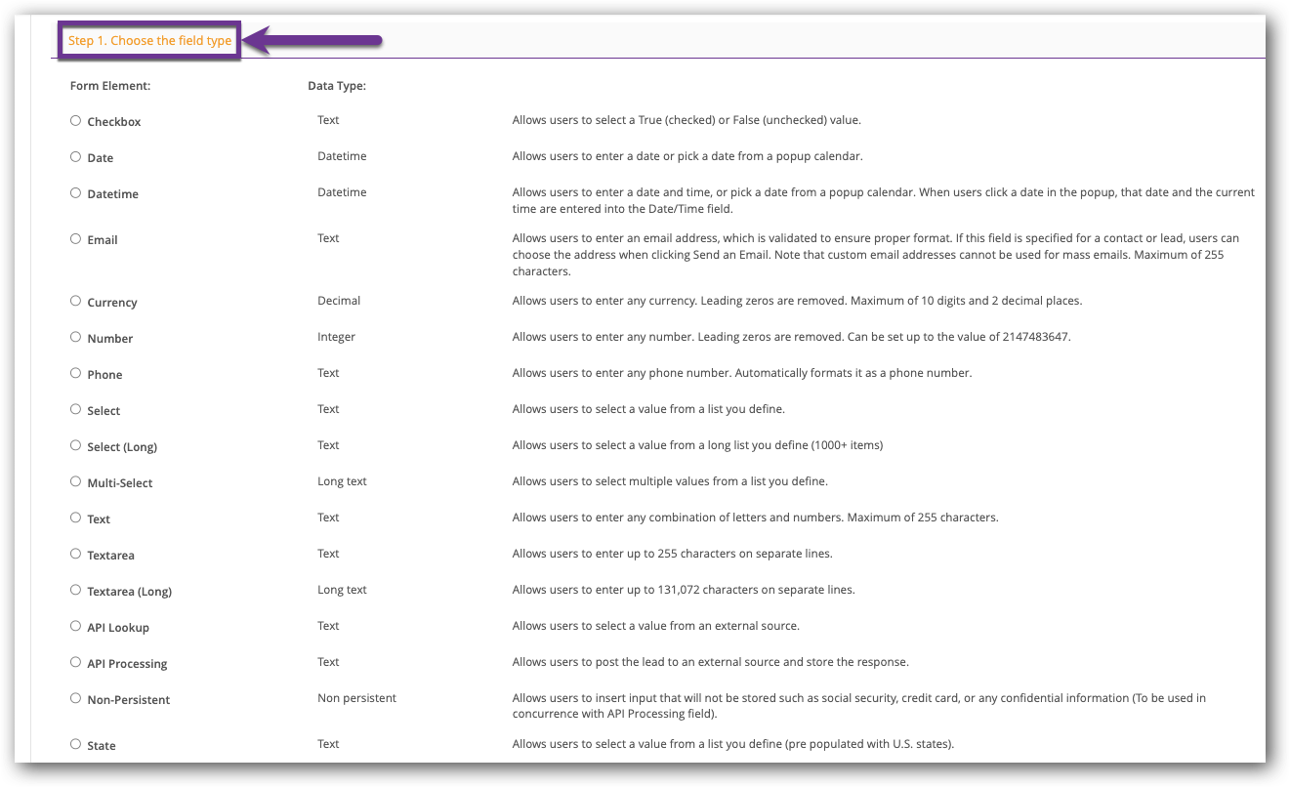Select the Multi-Select field option
The height and width of the screenshot is (787, 1290).
(76, 482)
